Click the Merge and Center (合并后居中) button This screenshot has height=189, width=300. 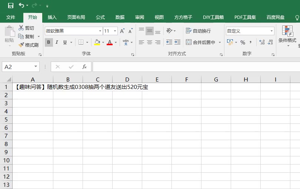200,42
